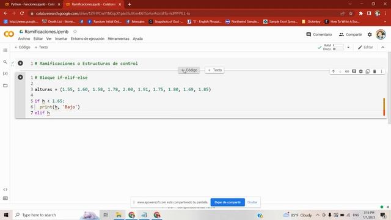The width and height of the screenshot is (391, 220).
Task: Mirror cell in tab icon
Action: pos(368,71)
